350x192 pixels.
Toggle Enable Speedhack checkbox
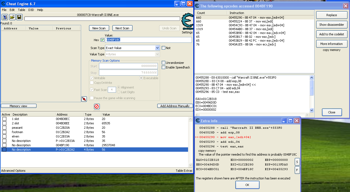tap(163, 67)
